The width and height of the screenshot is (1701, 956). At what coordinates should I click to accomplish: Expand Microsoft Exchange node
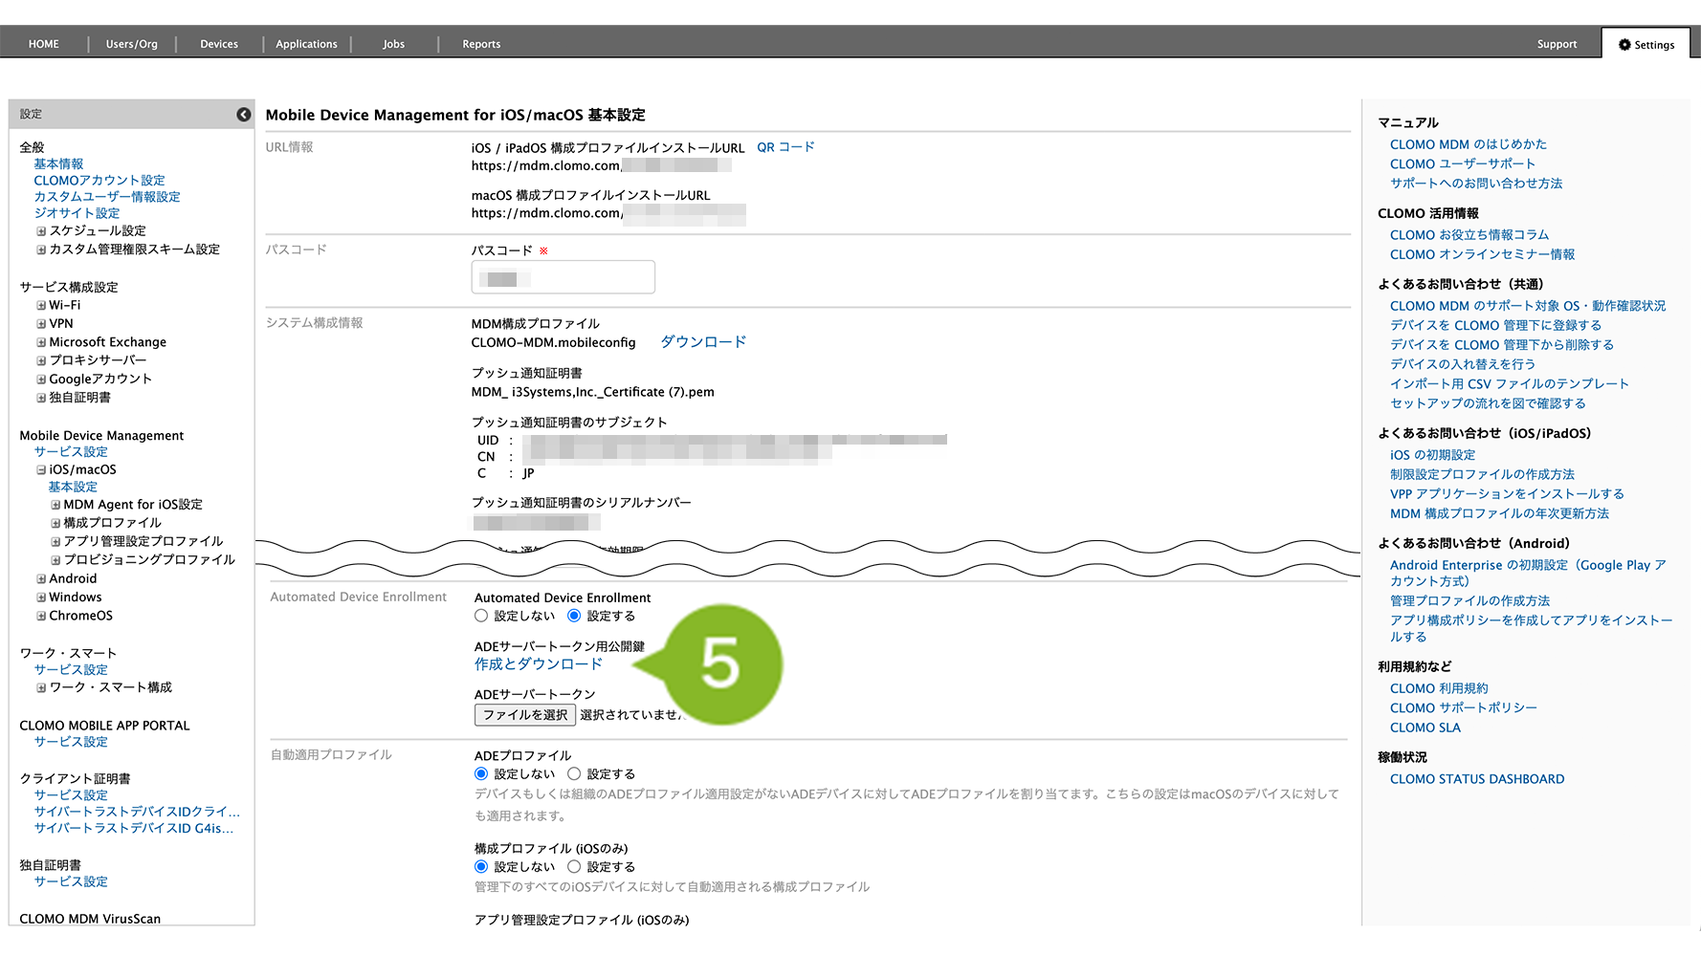(x=41, y=342)
